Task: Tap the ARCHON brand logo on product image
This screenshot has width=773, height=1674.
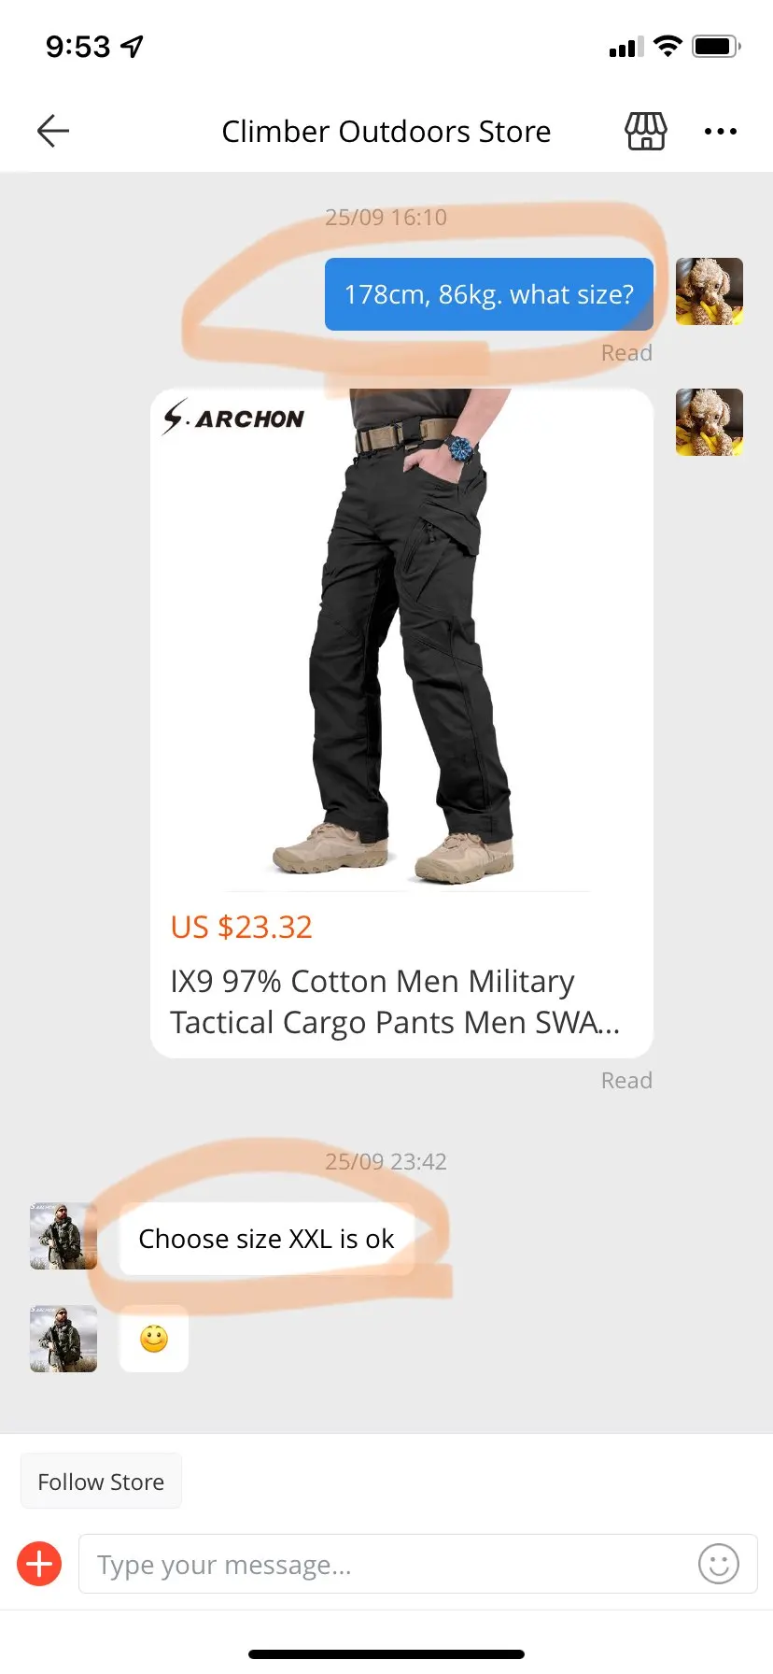Action: (233, 418)
